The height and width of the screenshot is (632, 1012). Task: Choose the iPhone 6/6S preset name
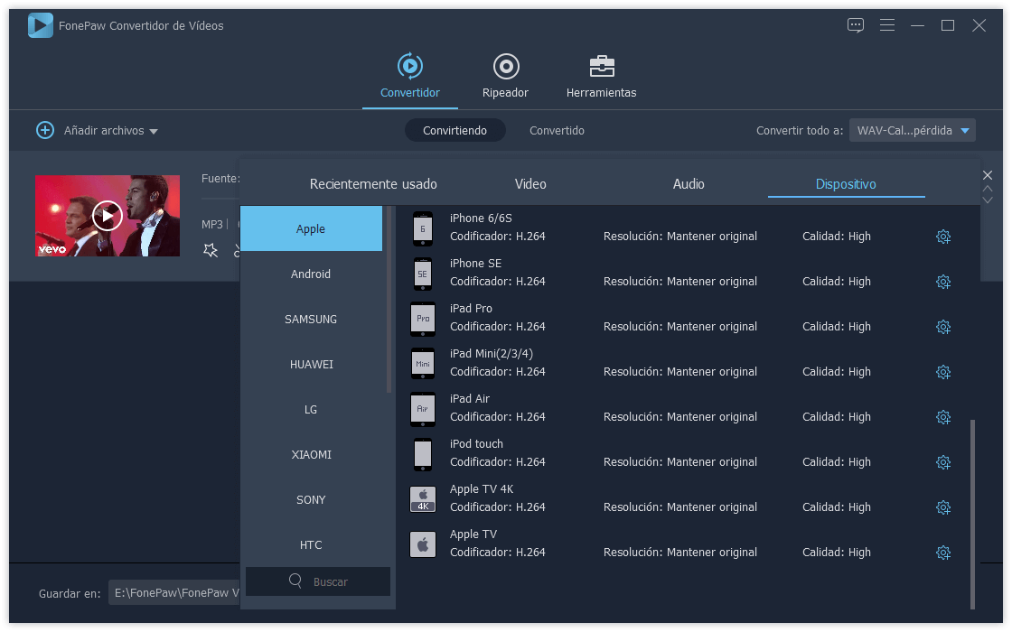point(481,218)
